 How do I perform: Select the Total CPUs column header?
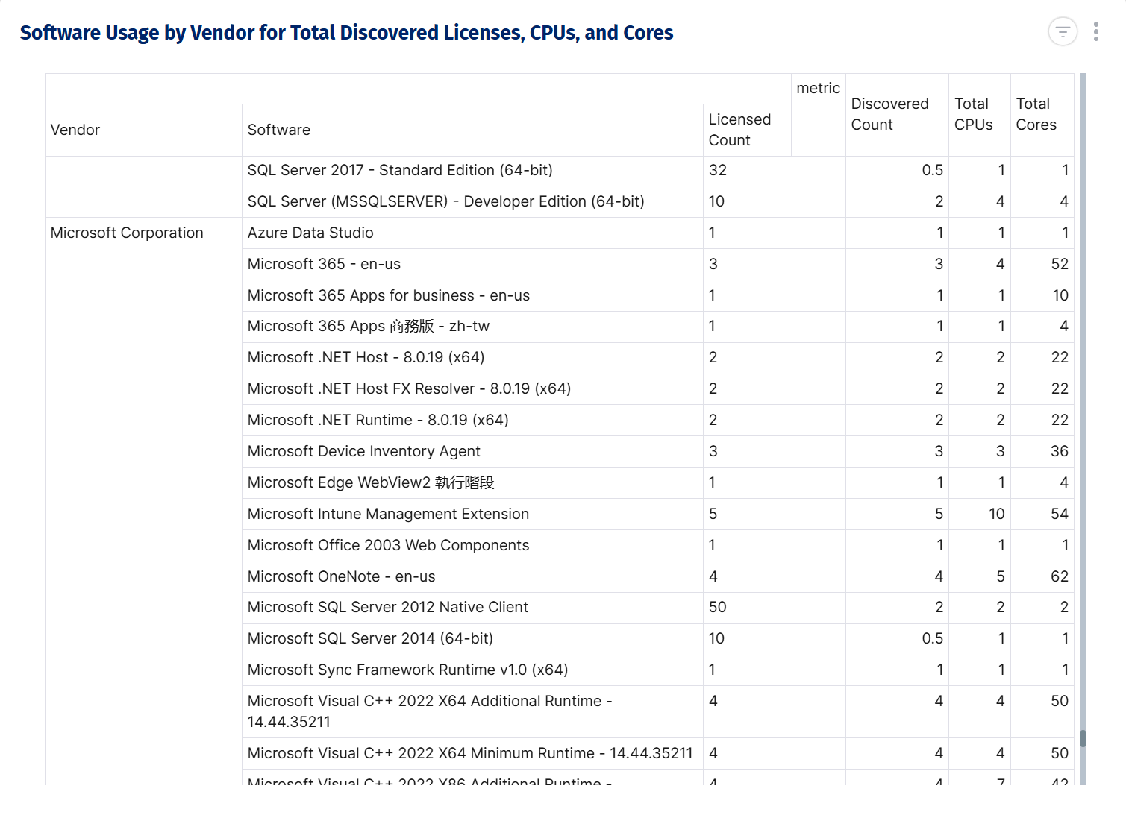(973, 114)
